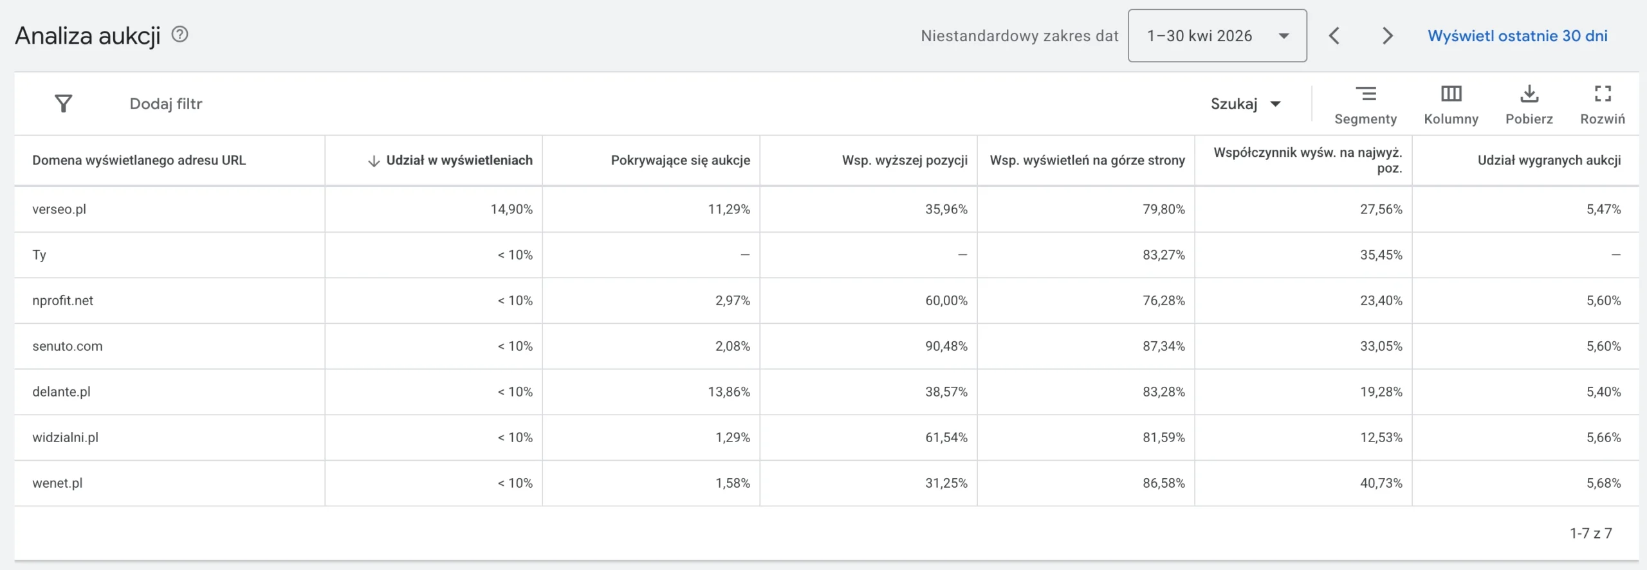Open the help icon beside Analiza aukcji
This screenshot has height=570, width=1647.
179,35
